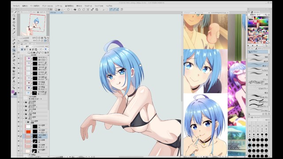
Task: Select the Hand move-view tool
Action: point(14,19)
